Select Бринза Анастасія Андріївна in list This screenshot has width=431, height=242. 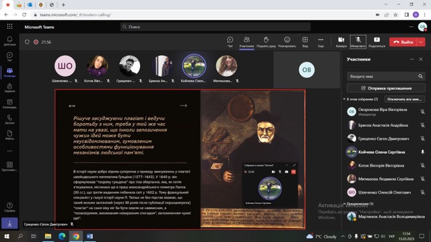(x=386, y=125)
